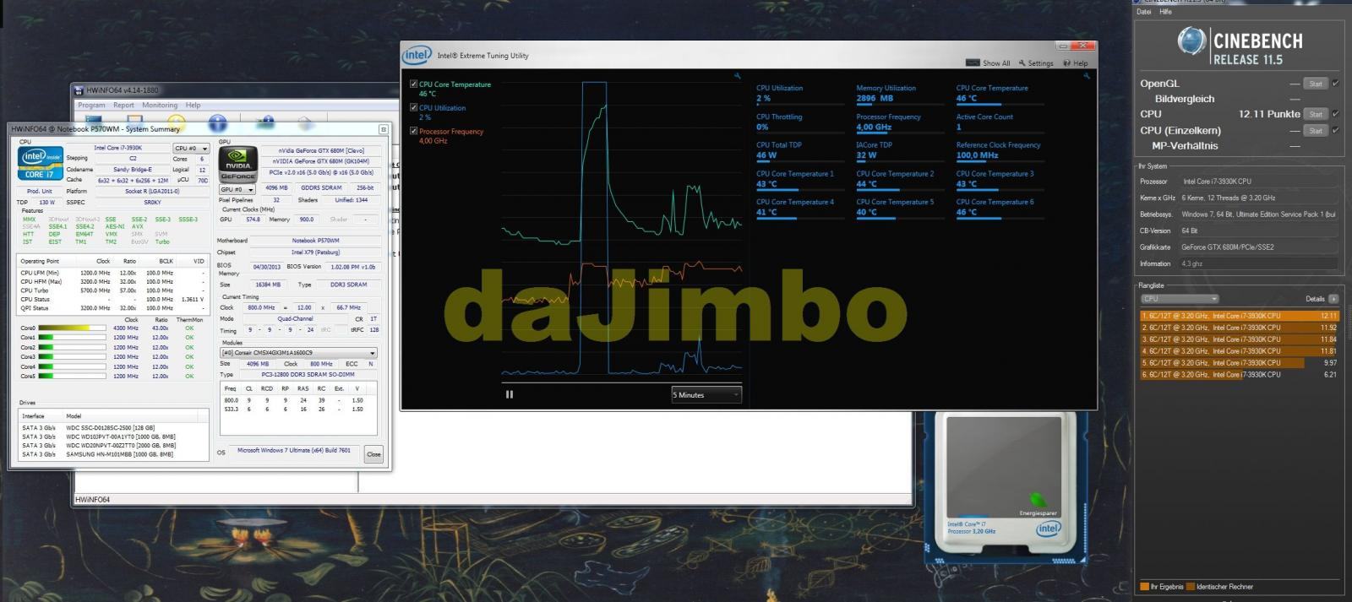Screen dimensions: 1352x602
Task: Open the Program menu in HWiNFO64
Action: (91, 106)
